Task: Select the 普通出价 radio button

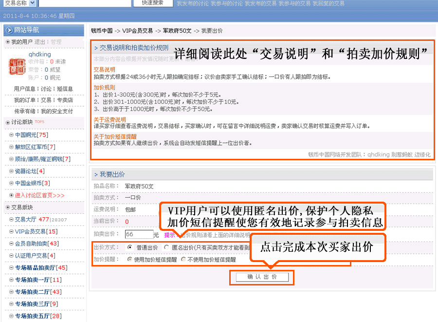Action: pyautogui.click(x=130, y=247)
